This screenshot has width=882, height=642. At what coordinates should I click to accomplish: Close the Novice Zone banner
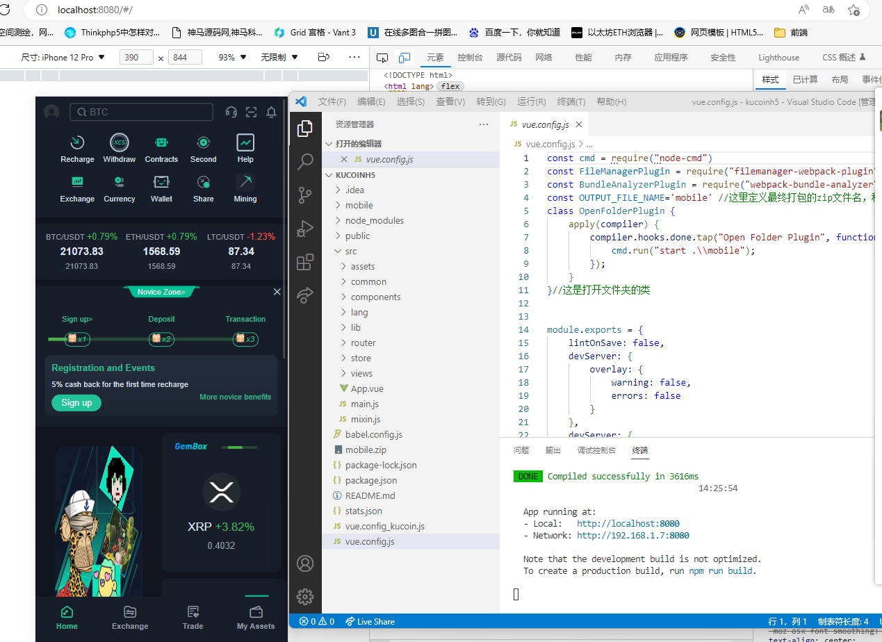tap(277, 292)
